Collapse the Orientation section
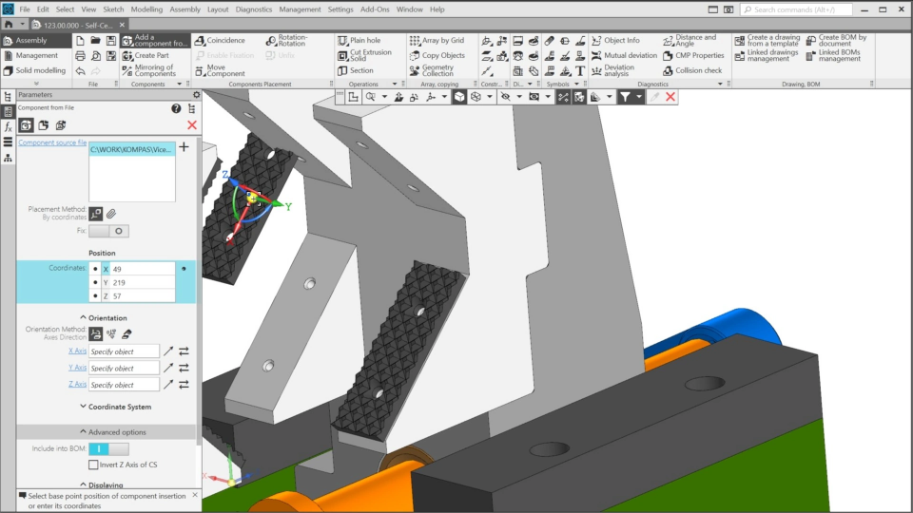 105,318
